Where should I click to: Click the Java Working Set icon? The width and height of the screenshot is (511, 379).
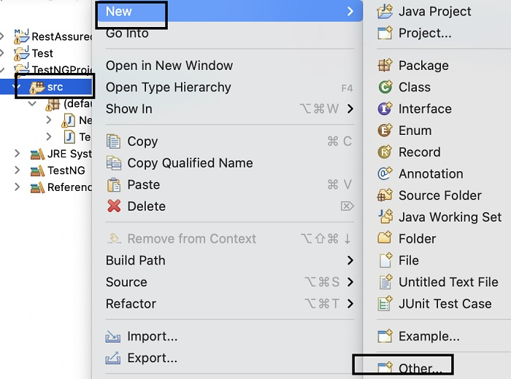(385, 217)
